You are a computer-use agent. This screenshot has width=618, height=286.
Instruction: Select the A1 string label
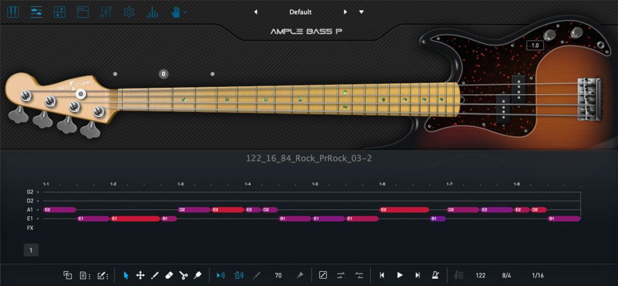[30, 210]
